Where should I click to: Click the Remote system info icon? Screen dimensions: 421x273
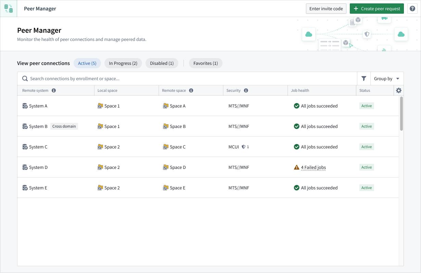tap(54, 90)
